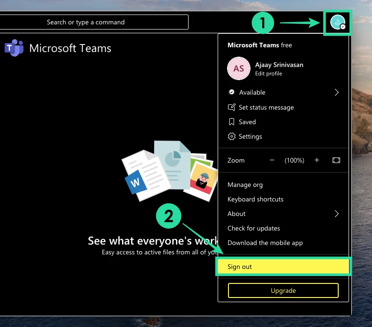Sign out of Teams

tap(283, 267)
